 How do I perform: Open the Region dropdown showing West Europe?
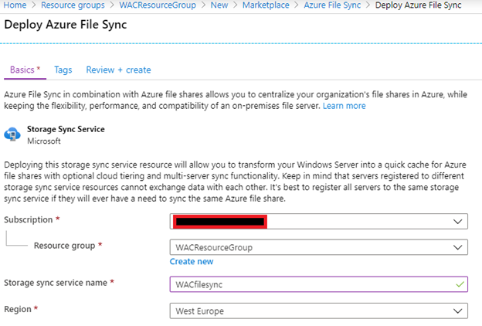click(x=318, y=311)
